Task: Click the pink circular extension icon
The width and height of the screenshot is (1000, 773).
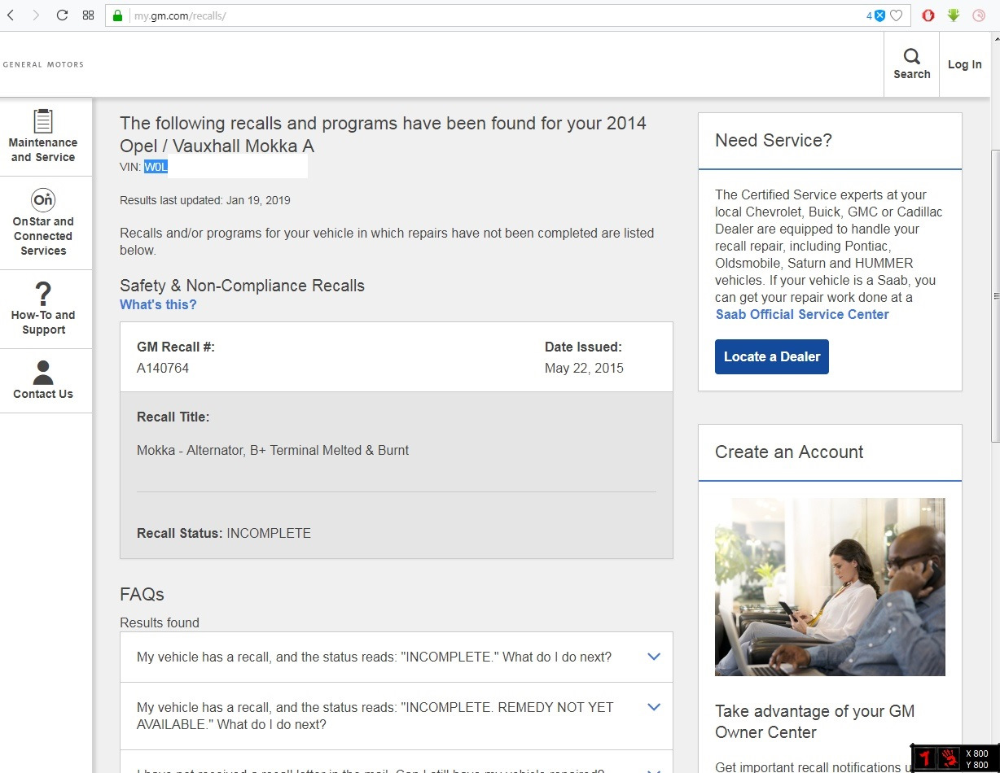Action: [x=979, y=15]
